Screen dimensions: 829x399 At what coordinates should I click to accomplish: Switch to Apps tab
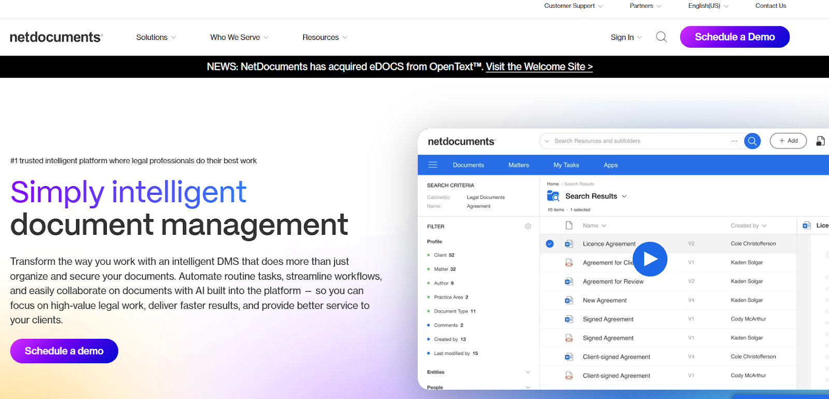(x=611, y=165)
